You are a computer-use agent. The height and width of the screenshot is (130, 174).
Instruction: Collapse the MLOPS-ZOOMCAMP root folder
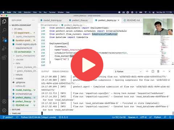[21, 25]
